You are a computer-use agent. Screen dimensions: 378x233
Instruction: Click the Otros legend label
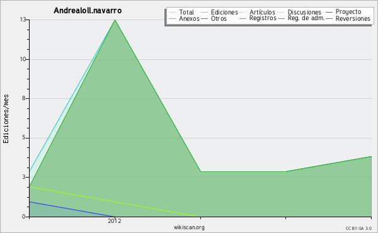coord(219,18)
